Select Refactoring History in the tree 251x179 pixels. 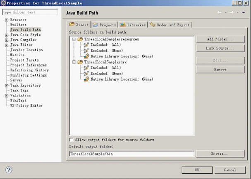pyautogui.click(x=29, y=70)
